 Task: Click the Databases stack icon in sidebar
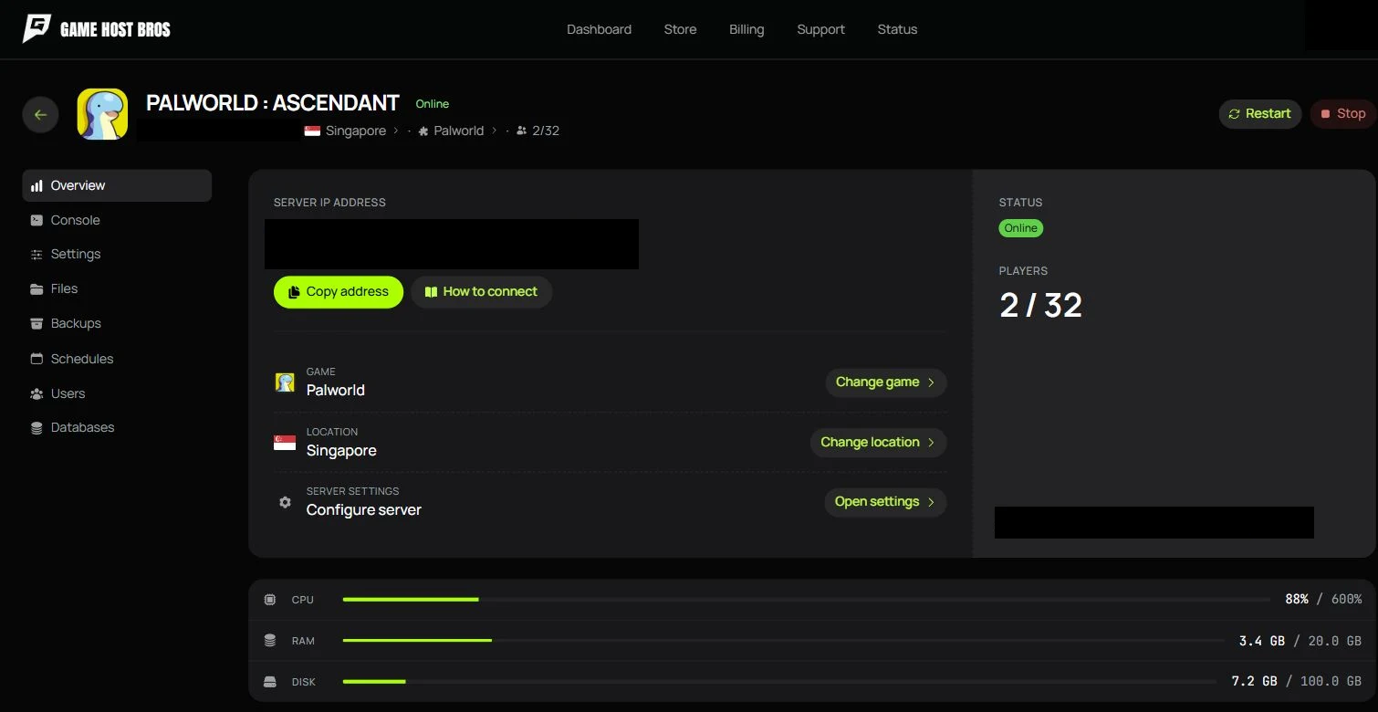point(37,428)
